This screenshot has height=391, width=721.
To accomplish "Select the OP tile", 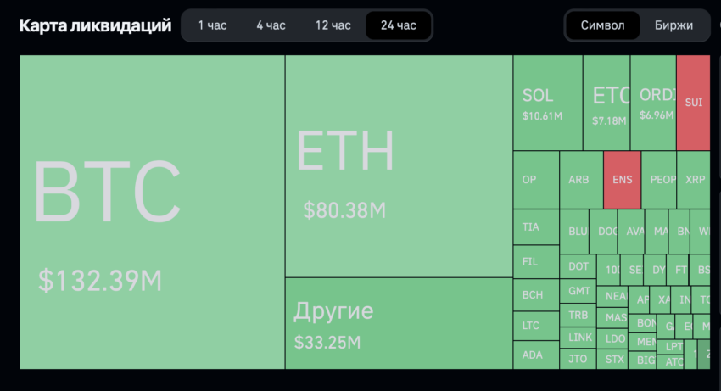I will tap(536, 180).
